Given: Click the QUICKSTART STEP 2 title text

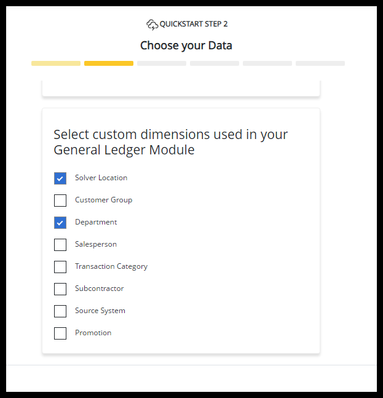Looking at the screenshot, I should coord(194,25).
